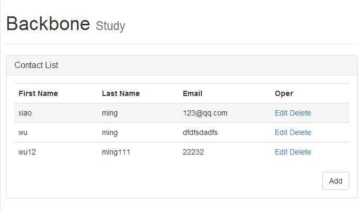
Task: Edit the xiao ming contact
Action: click(281, 113)
